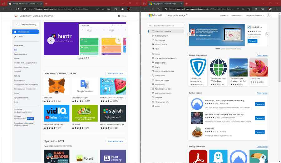
Task: Open the NordVPN extension icon
Action: coord(197,104)
